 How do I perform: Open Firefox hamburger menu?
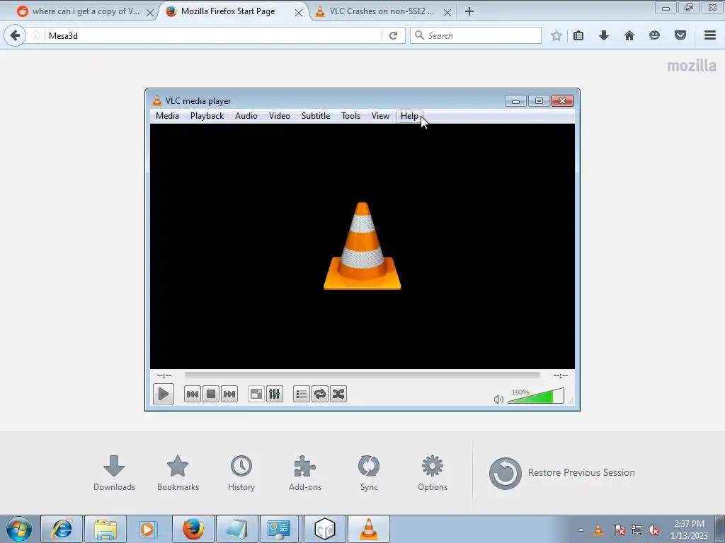(x=710, y=35)
